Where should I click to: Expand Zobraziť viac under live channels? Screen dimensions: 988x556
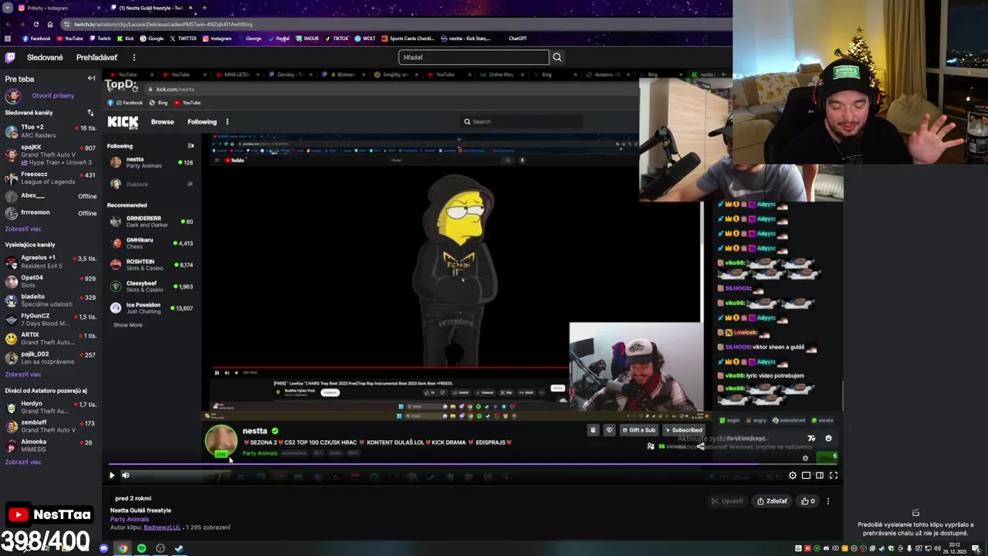point(23,375)
